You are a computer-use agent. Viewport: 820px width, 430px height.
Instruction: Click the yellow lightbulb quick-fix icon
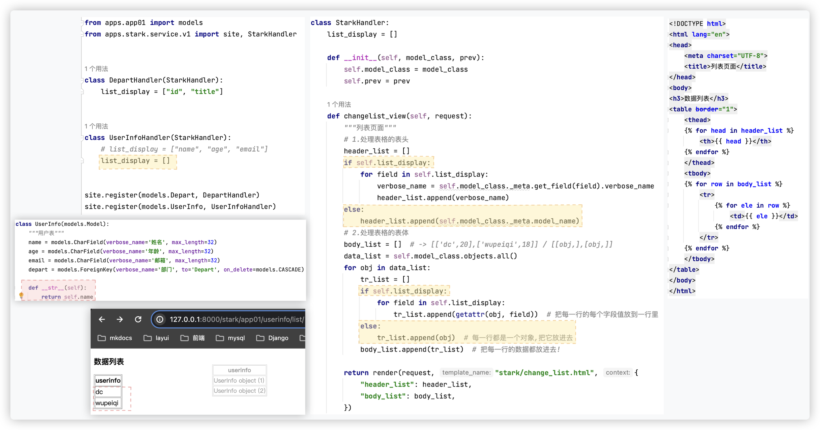pos(21,295)
